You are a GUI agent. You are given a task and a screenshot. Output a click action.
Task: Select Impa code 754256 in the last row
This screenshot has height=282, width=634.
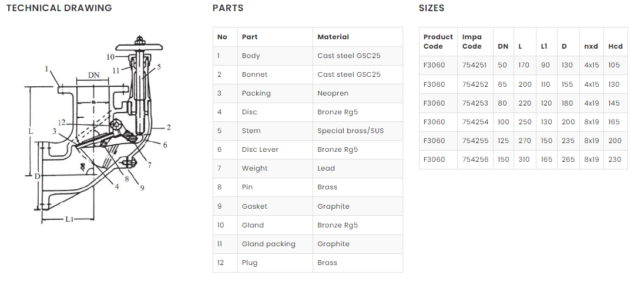(475, 159)
